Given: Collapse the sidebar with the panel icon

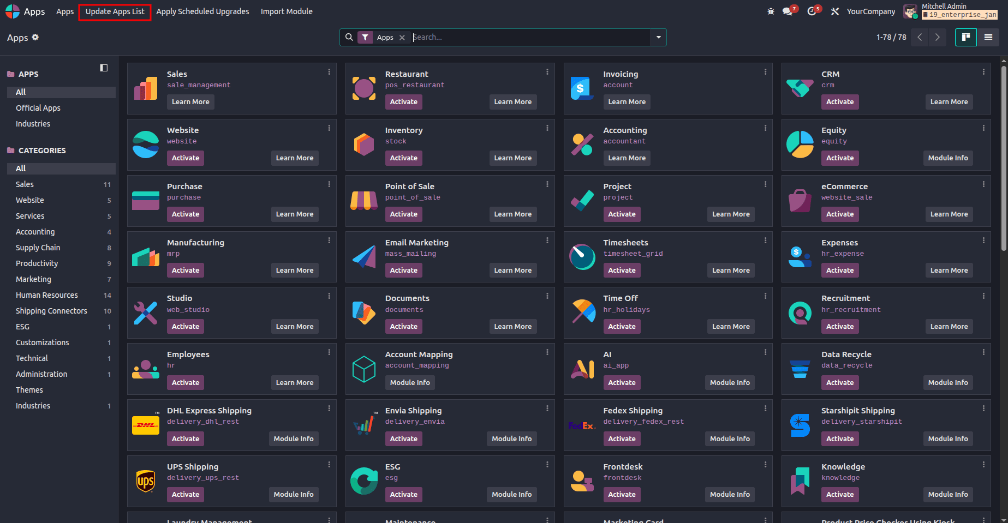Looking at the screenshot, I should [x=104, y=67].
